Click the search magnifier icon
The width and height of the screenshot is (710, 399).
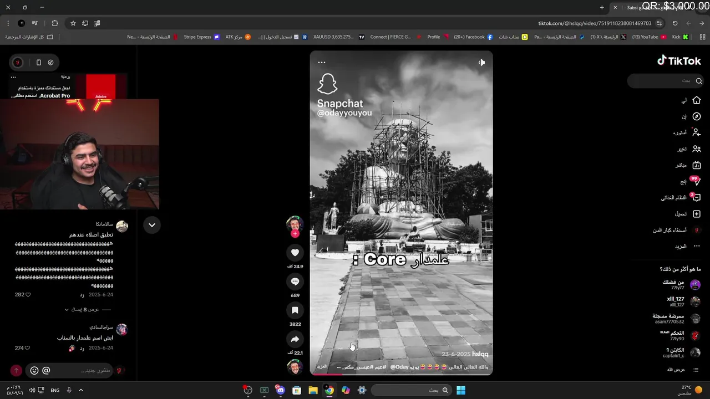point(699,81)
